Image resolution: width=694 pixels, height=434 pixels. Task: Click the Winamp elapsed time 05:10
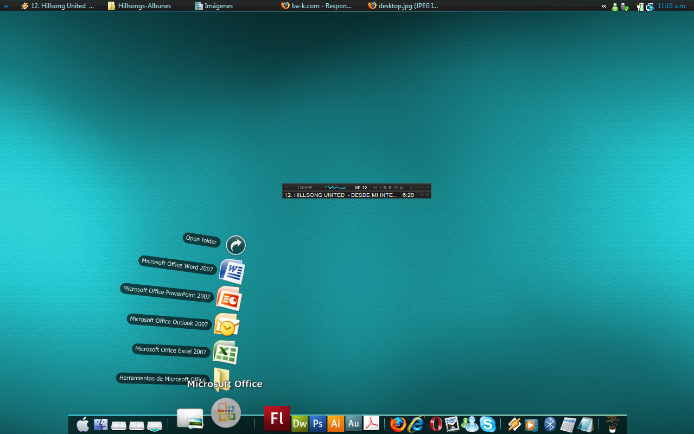click(x=361, y=187)
